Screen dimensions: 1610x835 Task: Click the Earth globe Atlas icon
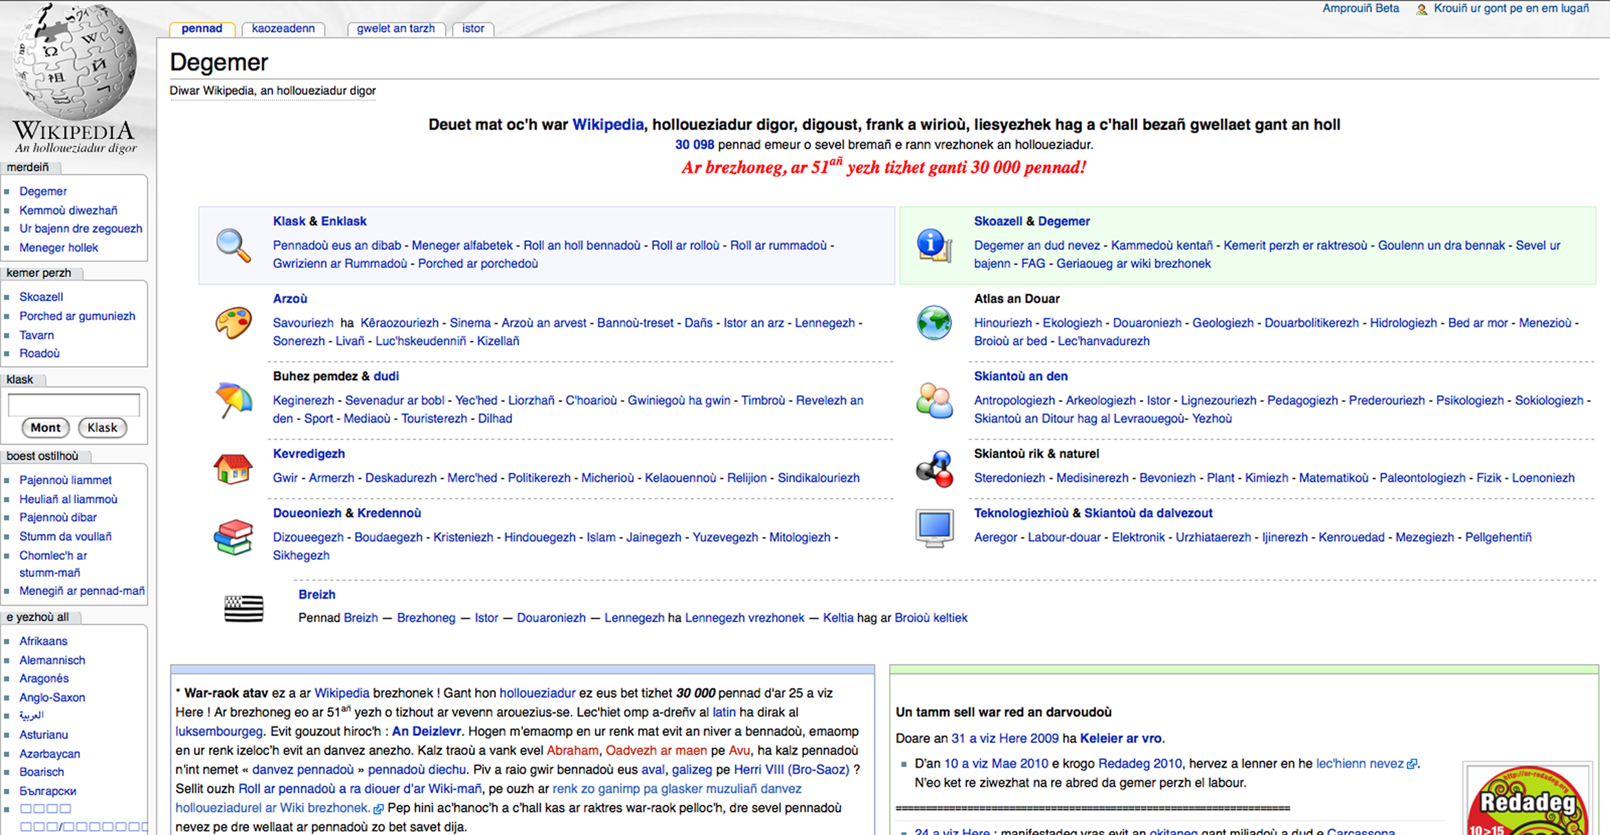coord(934,323)
